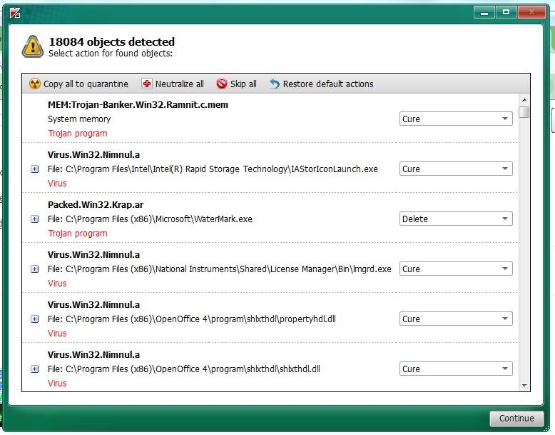This screenshot has height=435, width=555.
Task: Click Virus label under propertyhdl.dll
Action: [x=57, y=334]
